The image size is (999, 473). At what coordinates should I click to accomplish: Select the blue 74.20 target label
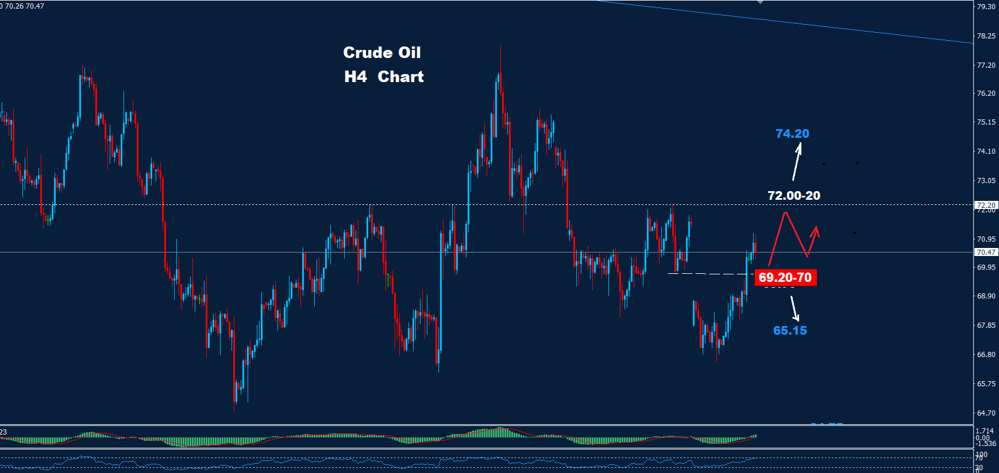[x=792, y=134]
